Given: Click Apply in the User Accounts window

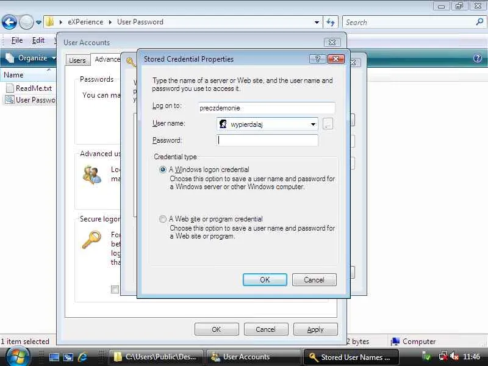Looking at the screenshot, I should pyautogui.click(x=315, y=329).
